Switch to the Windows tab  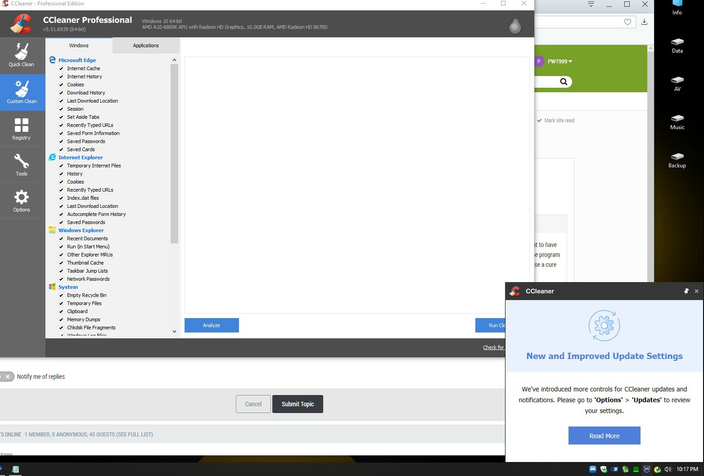79,45
